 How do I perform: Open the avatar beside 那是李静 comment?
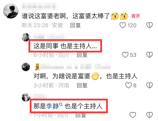tap(26, 97)
